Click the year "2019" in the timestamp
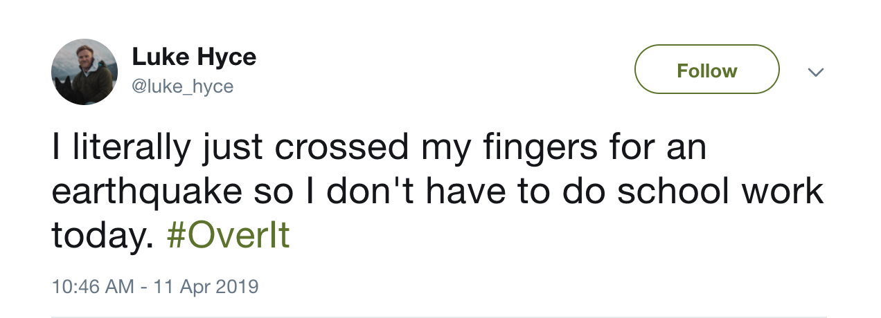881x318 pixels. [x=238, y=286]
